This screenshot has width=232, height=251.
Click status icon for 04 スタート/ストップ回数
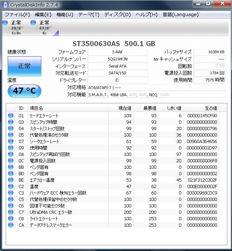(11, 128)
